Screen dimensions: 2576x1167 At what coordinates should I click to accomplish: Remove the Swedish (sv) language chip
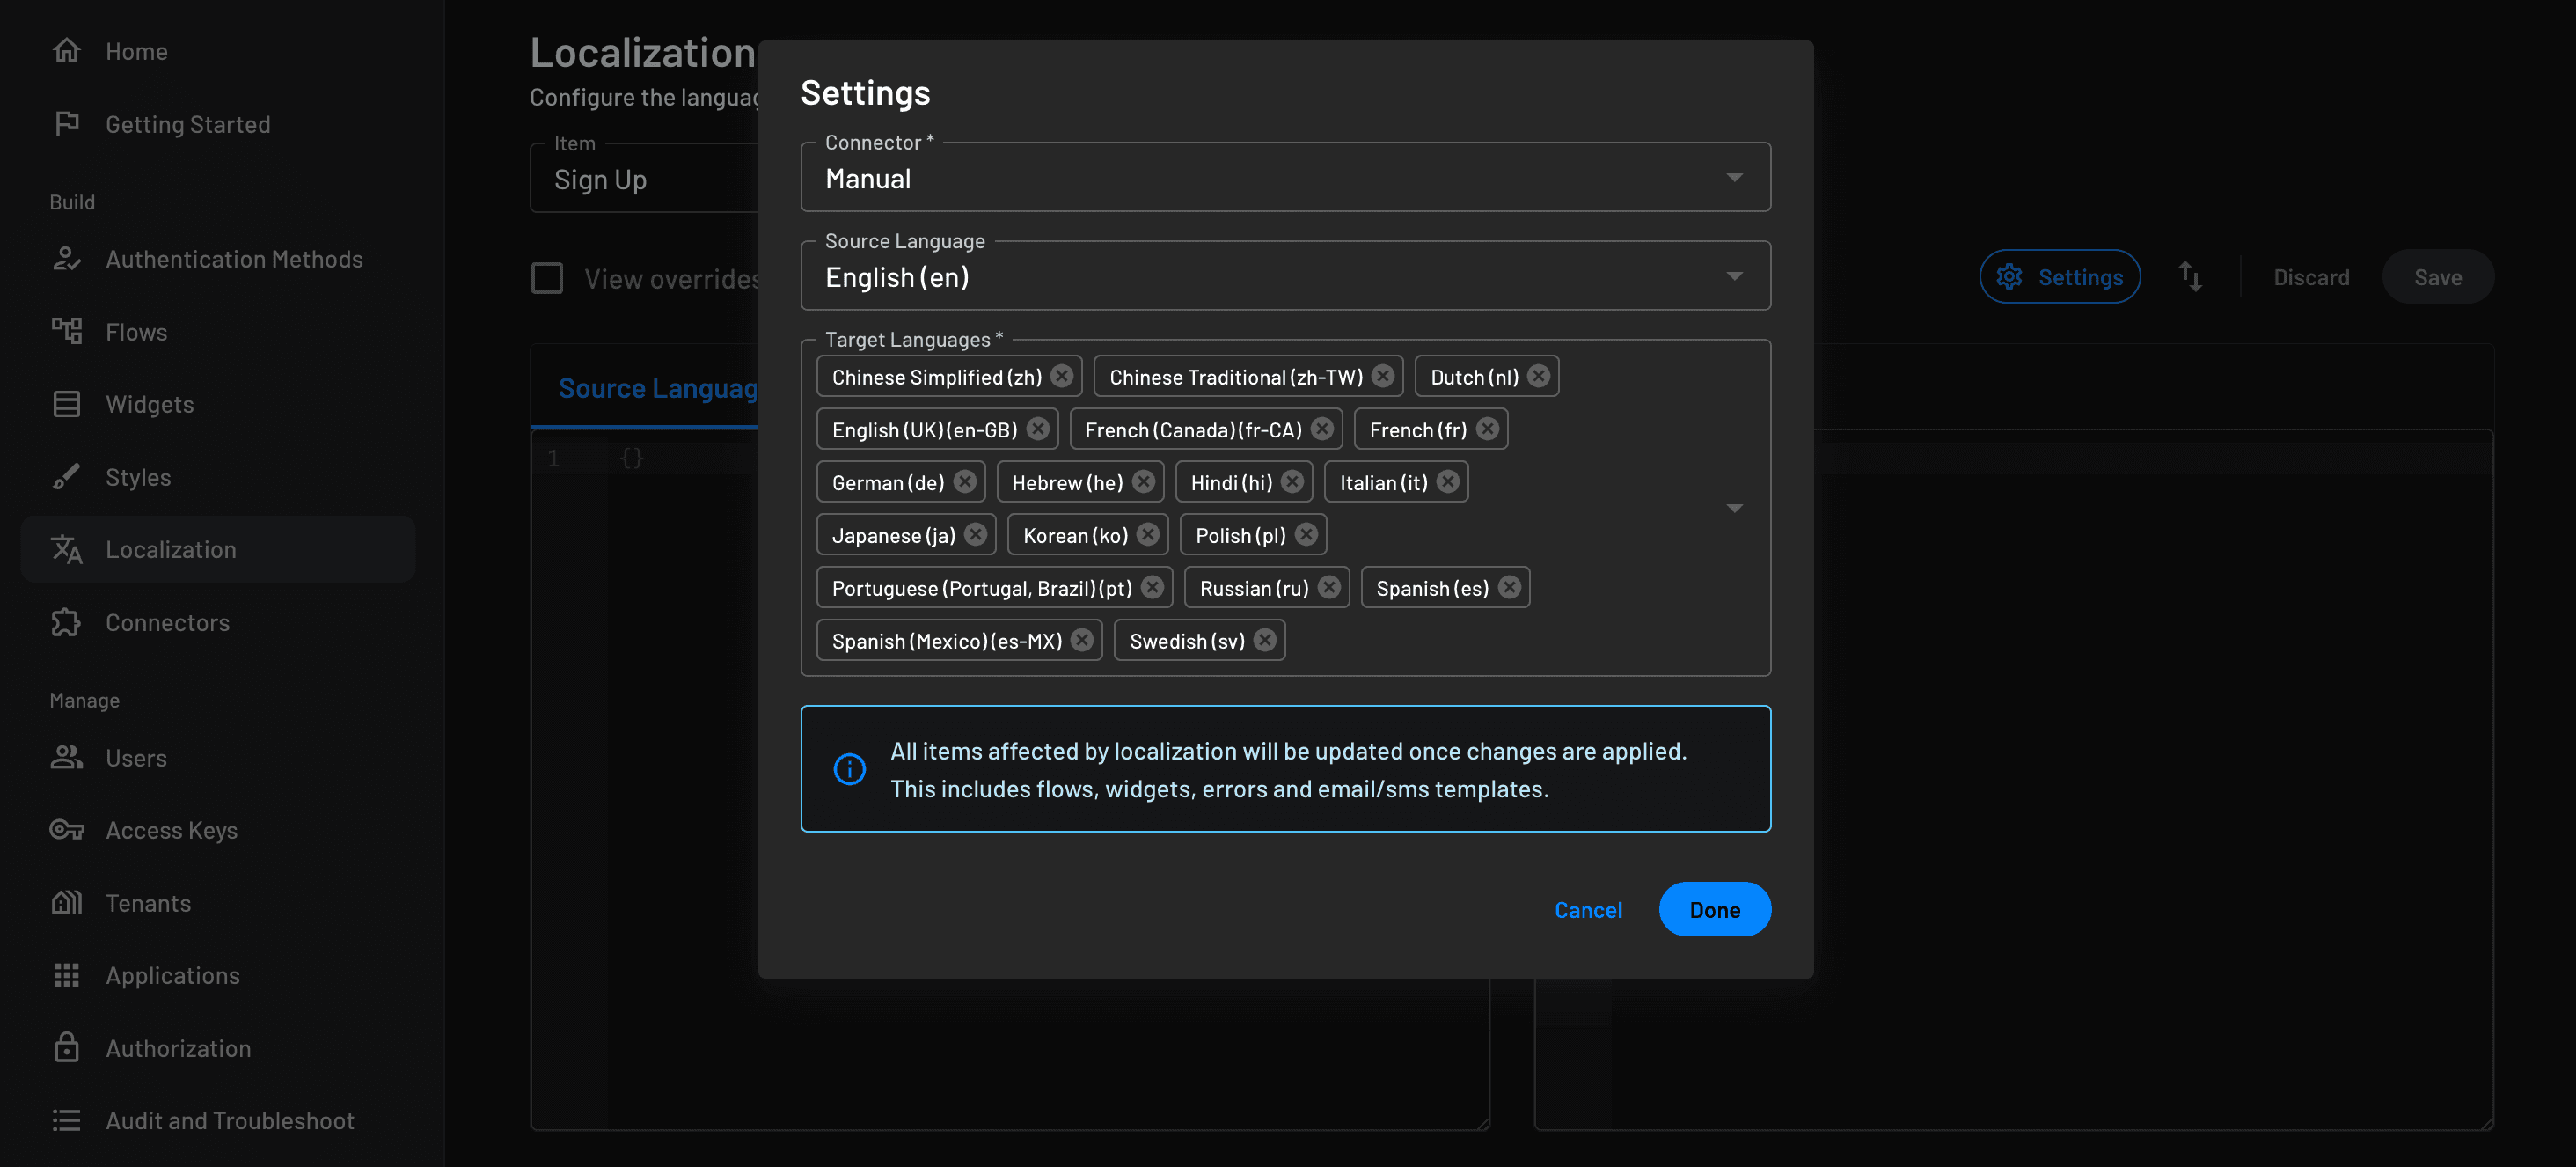click(x=1264, y=640)
